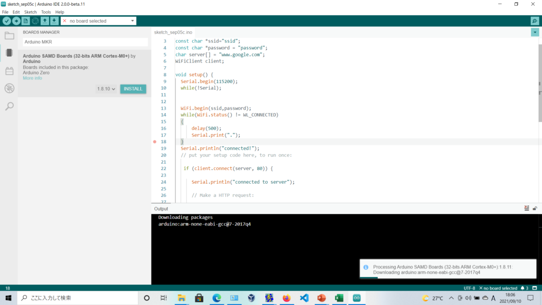Viewport: 542px width, 305px height.
Task: Open the 1.8.10 version dropdown
Action: 106,89
